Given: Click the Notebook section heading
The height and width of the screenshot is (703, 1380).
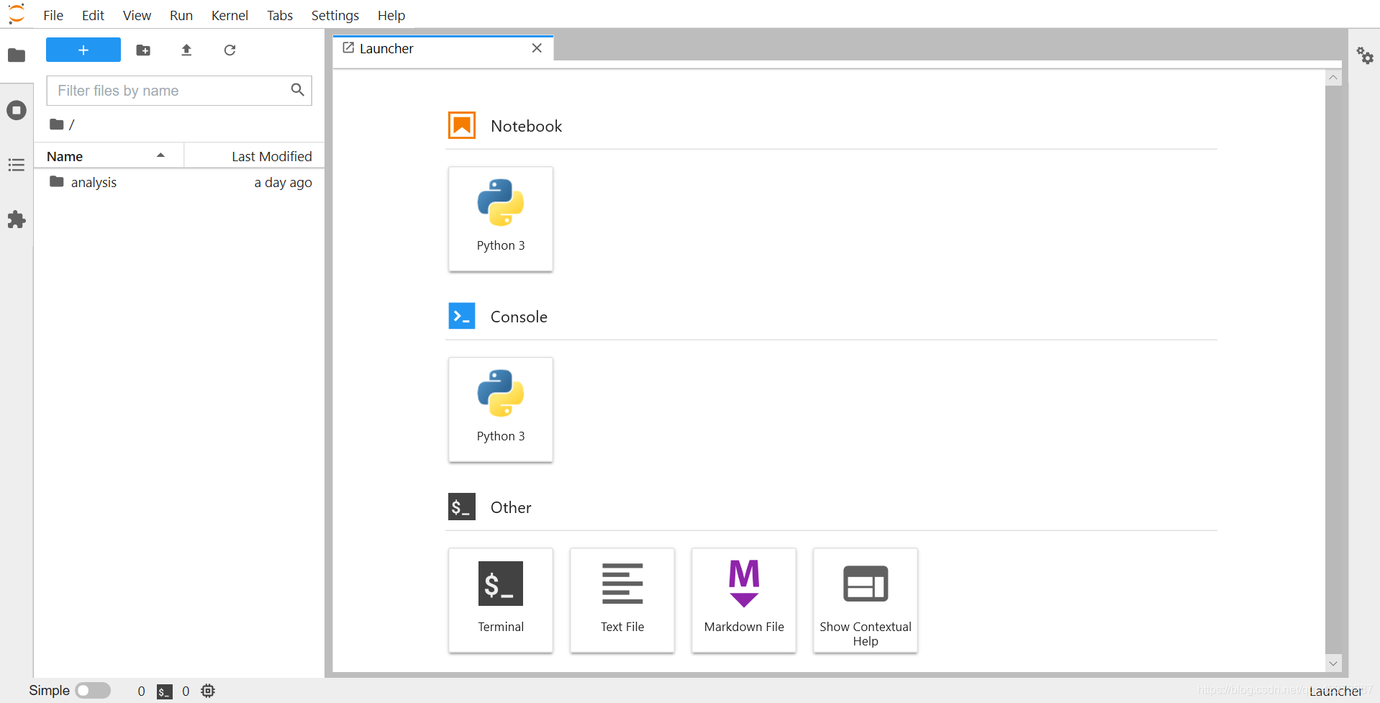Looking at the screenshot, I should (x=526, y=126).
